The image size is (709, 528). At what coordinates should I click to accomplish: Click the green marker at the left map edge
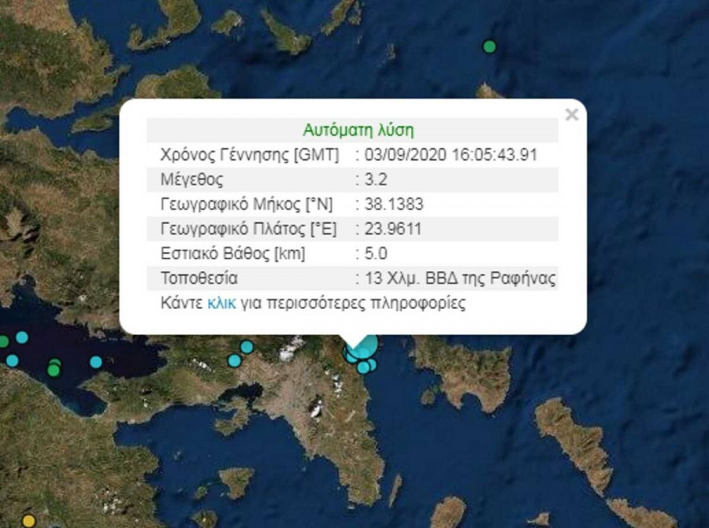(x=3, y=341)
